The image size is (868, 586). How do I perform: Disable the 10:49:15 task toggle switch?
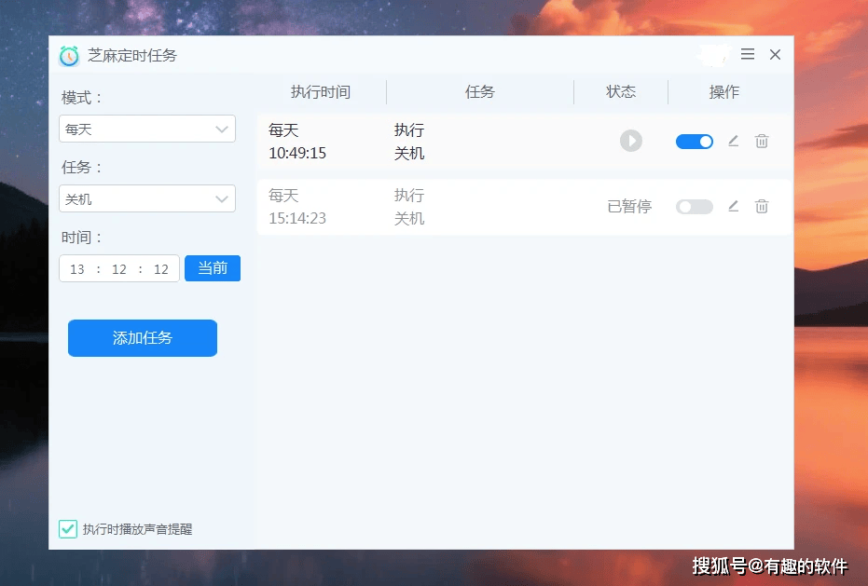(695, 142)
